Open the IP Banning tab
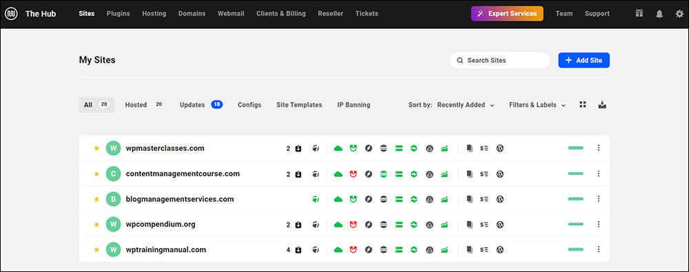689x272 pixels. [353, 105]
